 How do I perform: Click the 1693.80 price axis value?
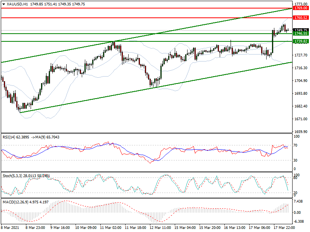301,93
